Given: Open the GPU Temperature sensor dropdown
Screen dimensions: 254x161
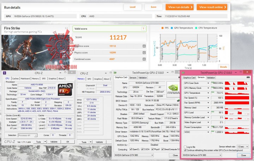Looking at the screenshot, I should [208, 93].
